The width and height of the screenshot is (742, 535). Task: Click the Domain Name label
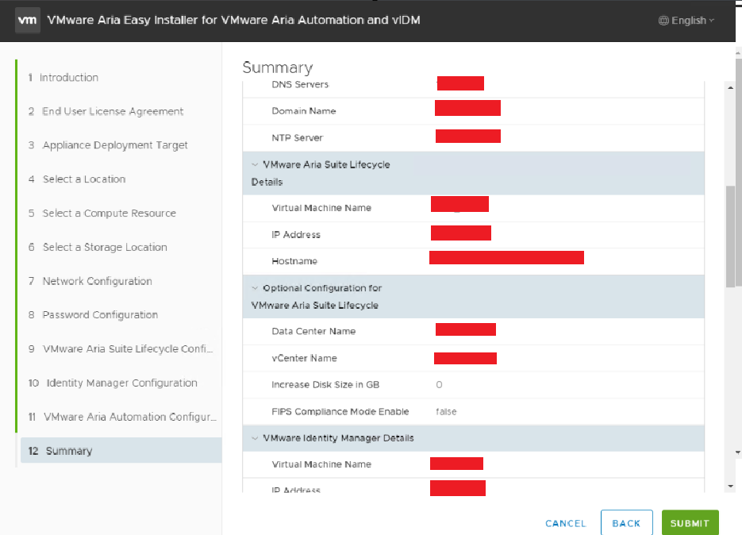304,111
